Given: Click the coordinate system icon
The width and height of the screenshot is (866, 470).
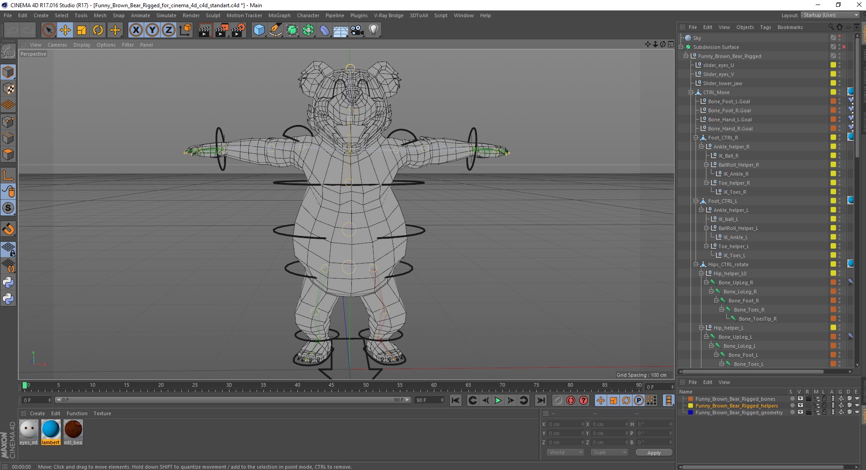Looking at the screenshot, I should click(x=185, y=30).
